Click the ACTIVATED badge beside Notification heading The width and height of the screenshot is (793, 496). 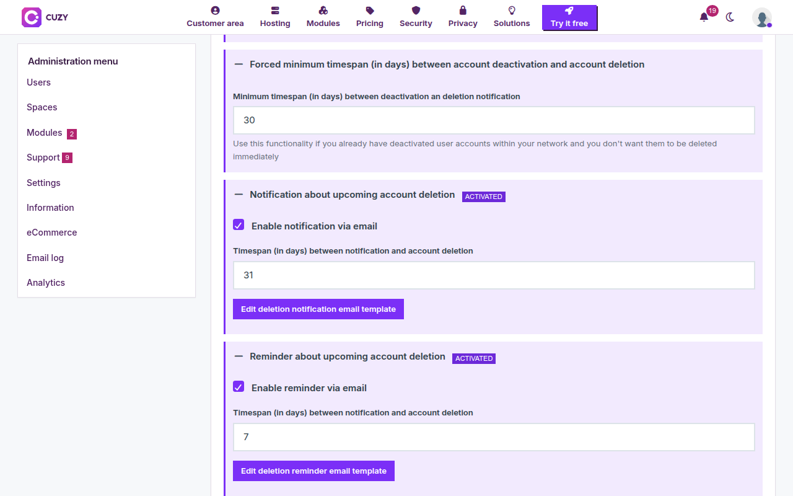[484, 197]
